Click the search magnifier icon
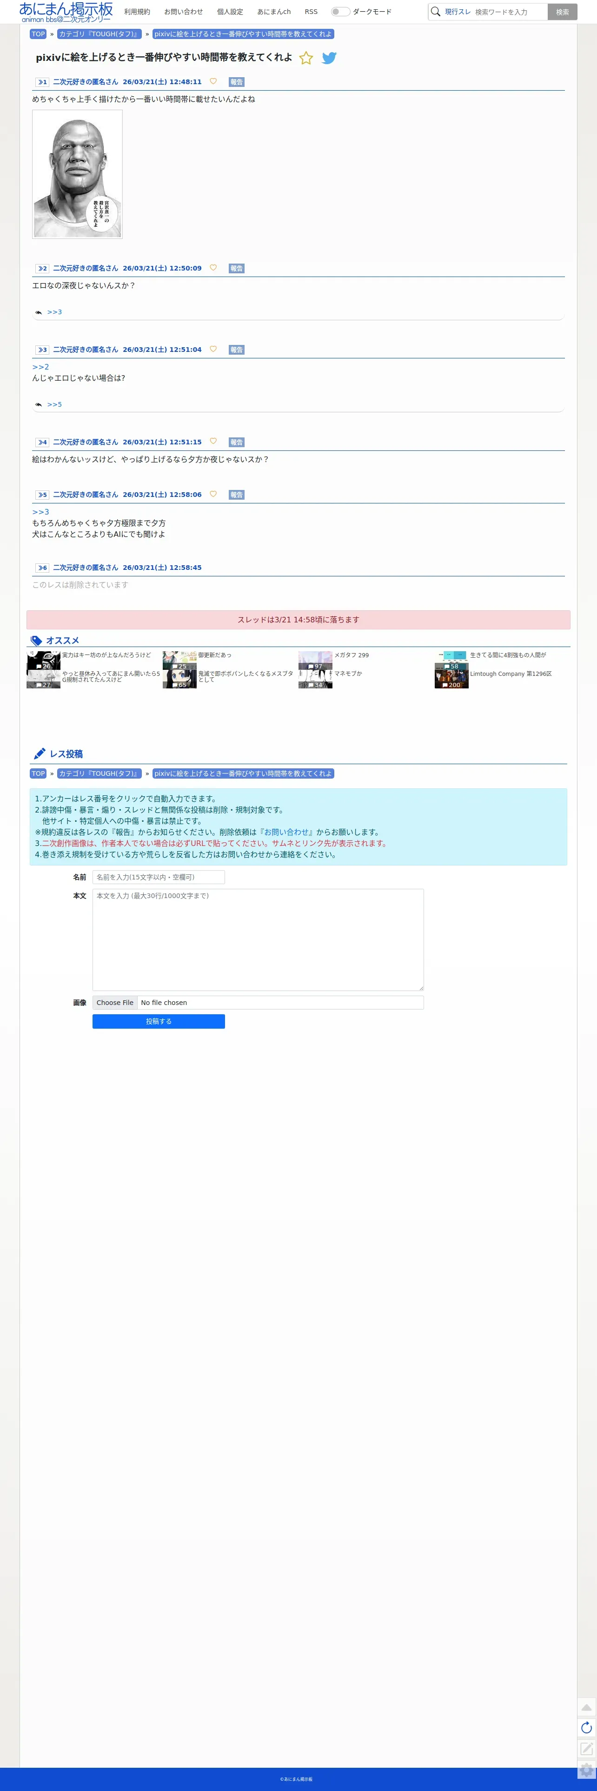The height and width of the screenshot is (1791, 597). point(436,12)
